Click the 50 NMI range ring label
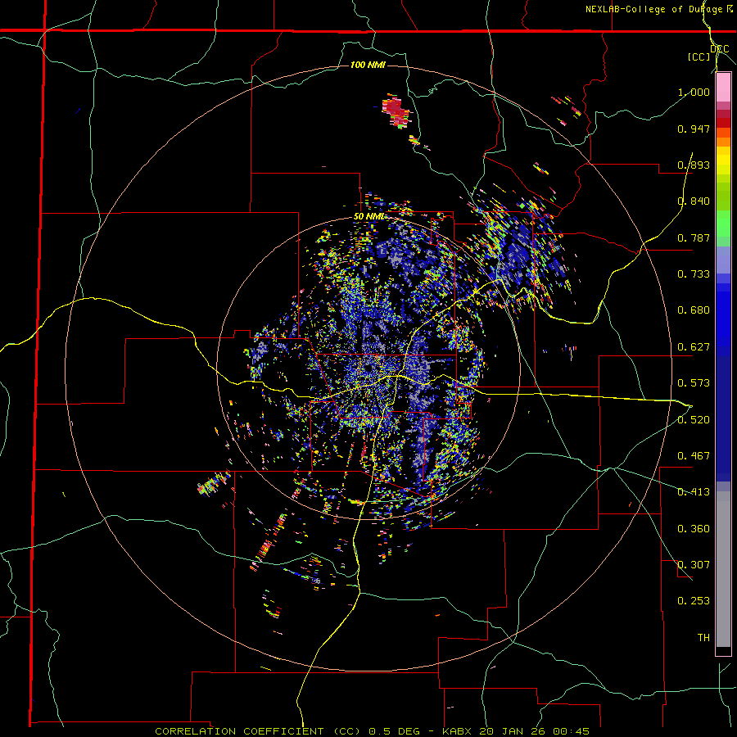 369,217
